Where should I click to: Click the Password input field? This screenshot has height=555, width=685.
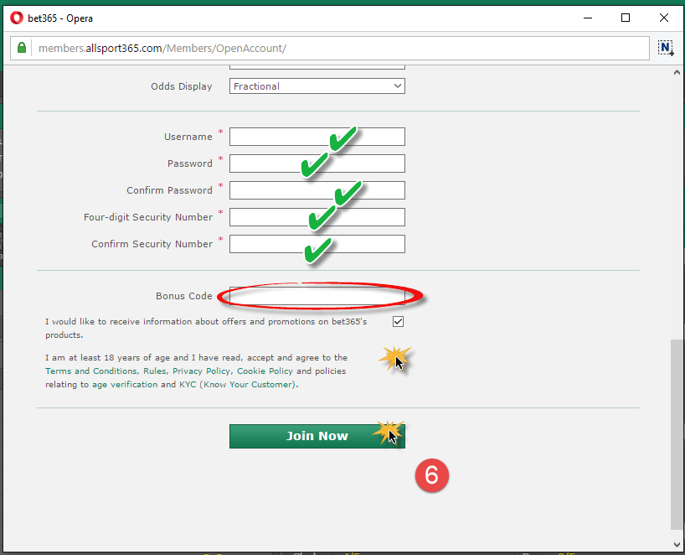pyautogui.click(x=317, y=163)
